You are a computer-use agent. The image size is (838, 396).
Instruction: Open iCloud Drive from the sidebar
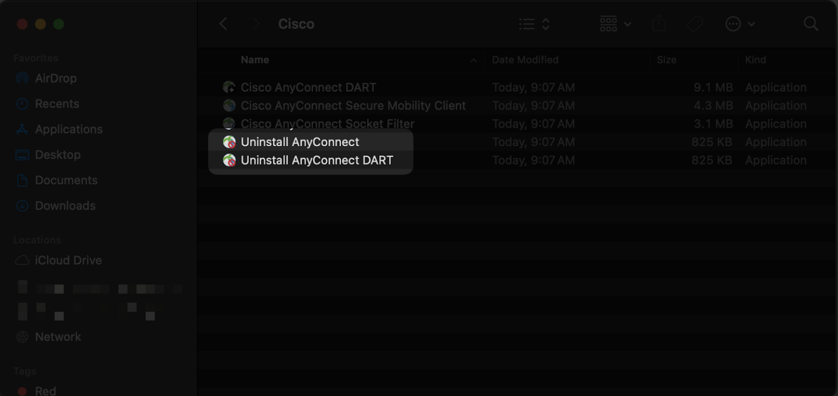pos(68,260)
